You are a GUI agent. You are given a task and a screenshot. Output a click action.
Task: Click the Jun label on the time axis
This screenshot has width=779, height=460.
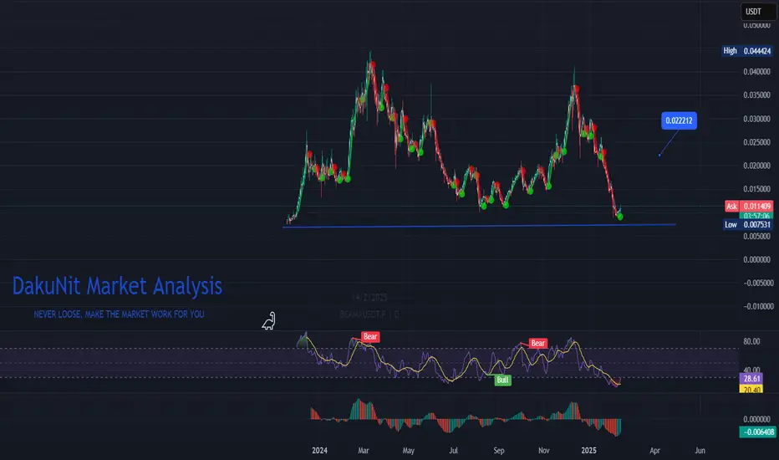click(700, 451)
